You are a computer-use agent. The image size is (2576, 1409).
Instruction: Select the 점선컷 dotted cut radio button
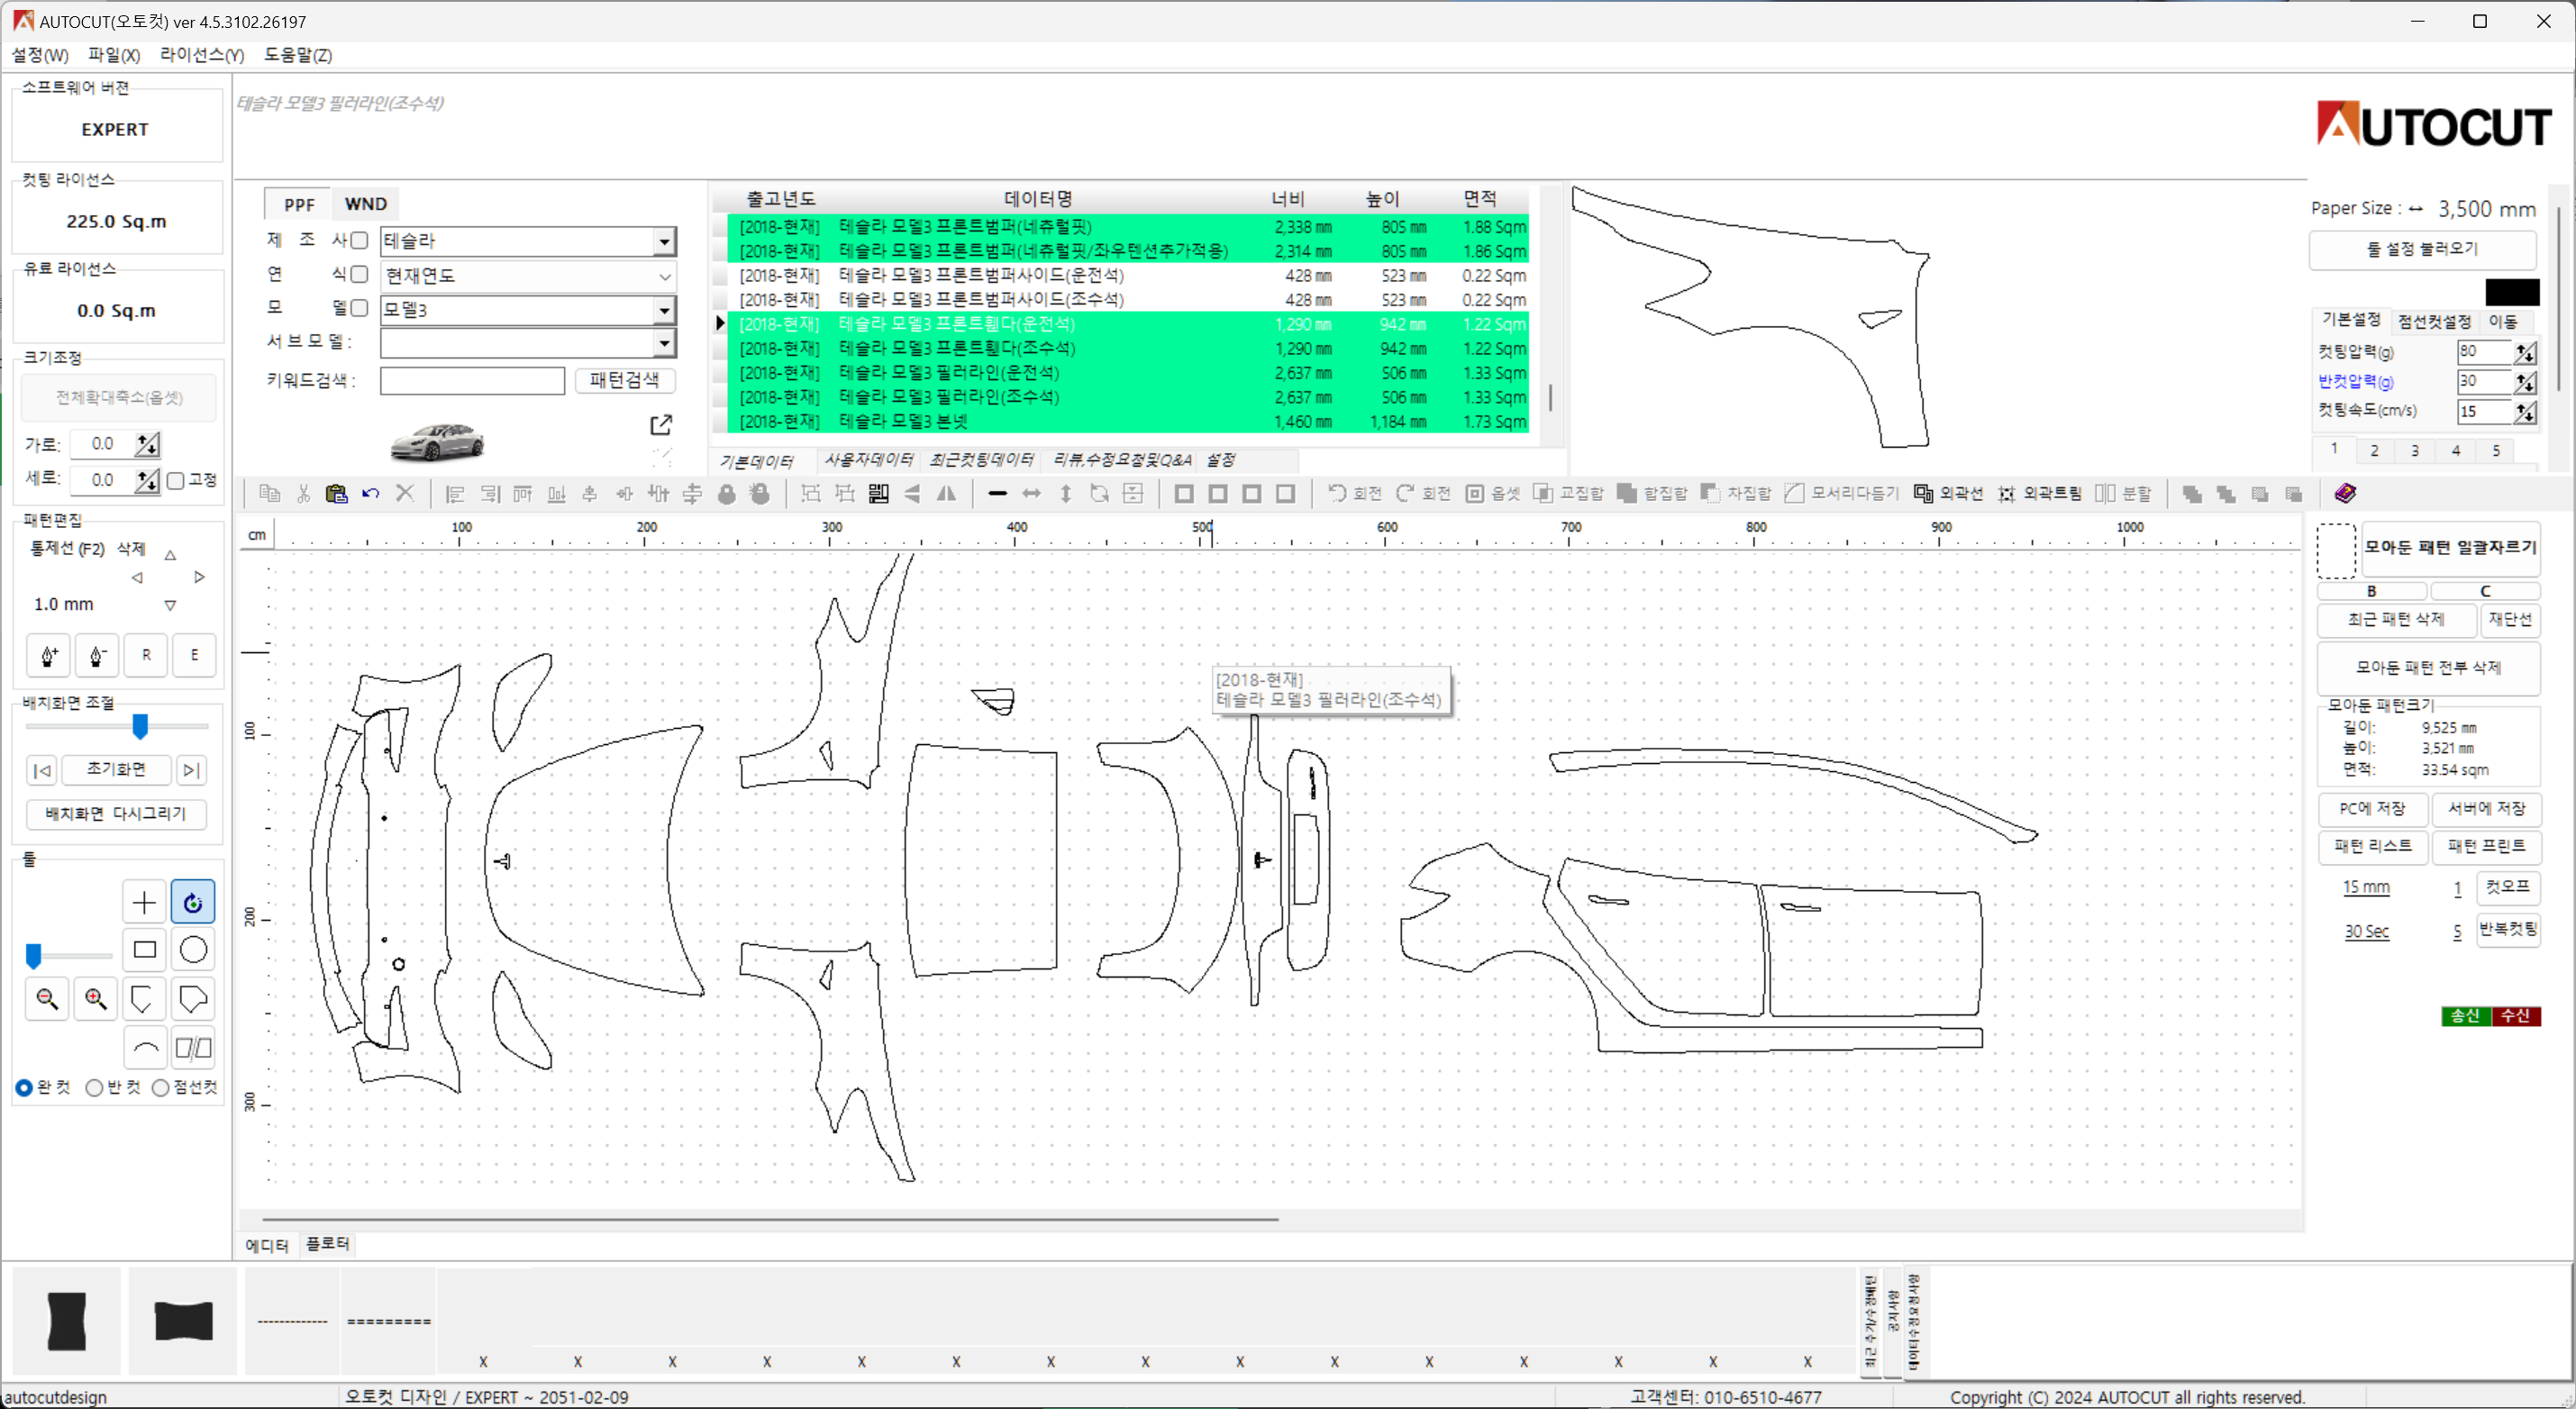(x=160, y=1088)
